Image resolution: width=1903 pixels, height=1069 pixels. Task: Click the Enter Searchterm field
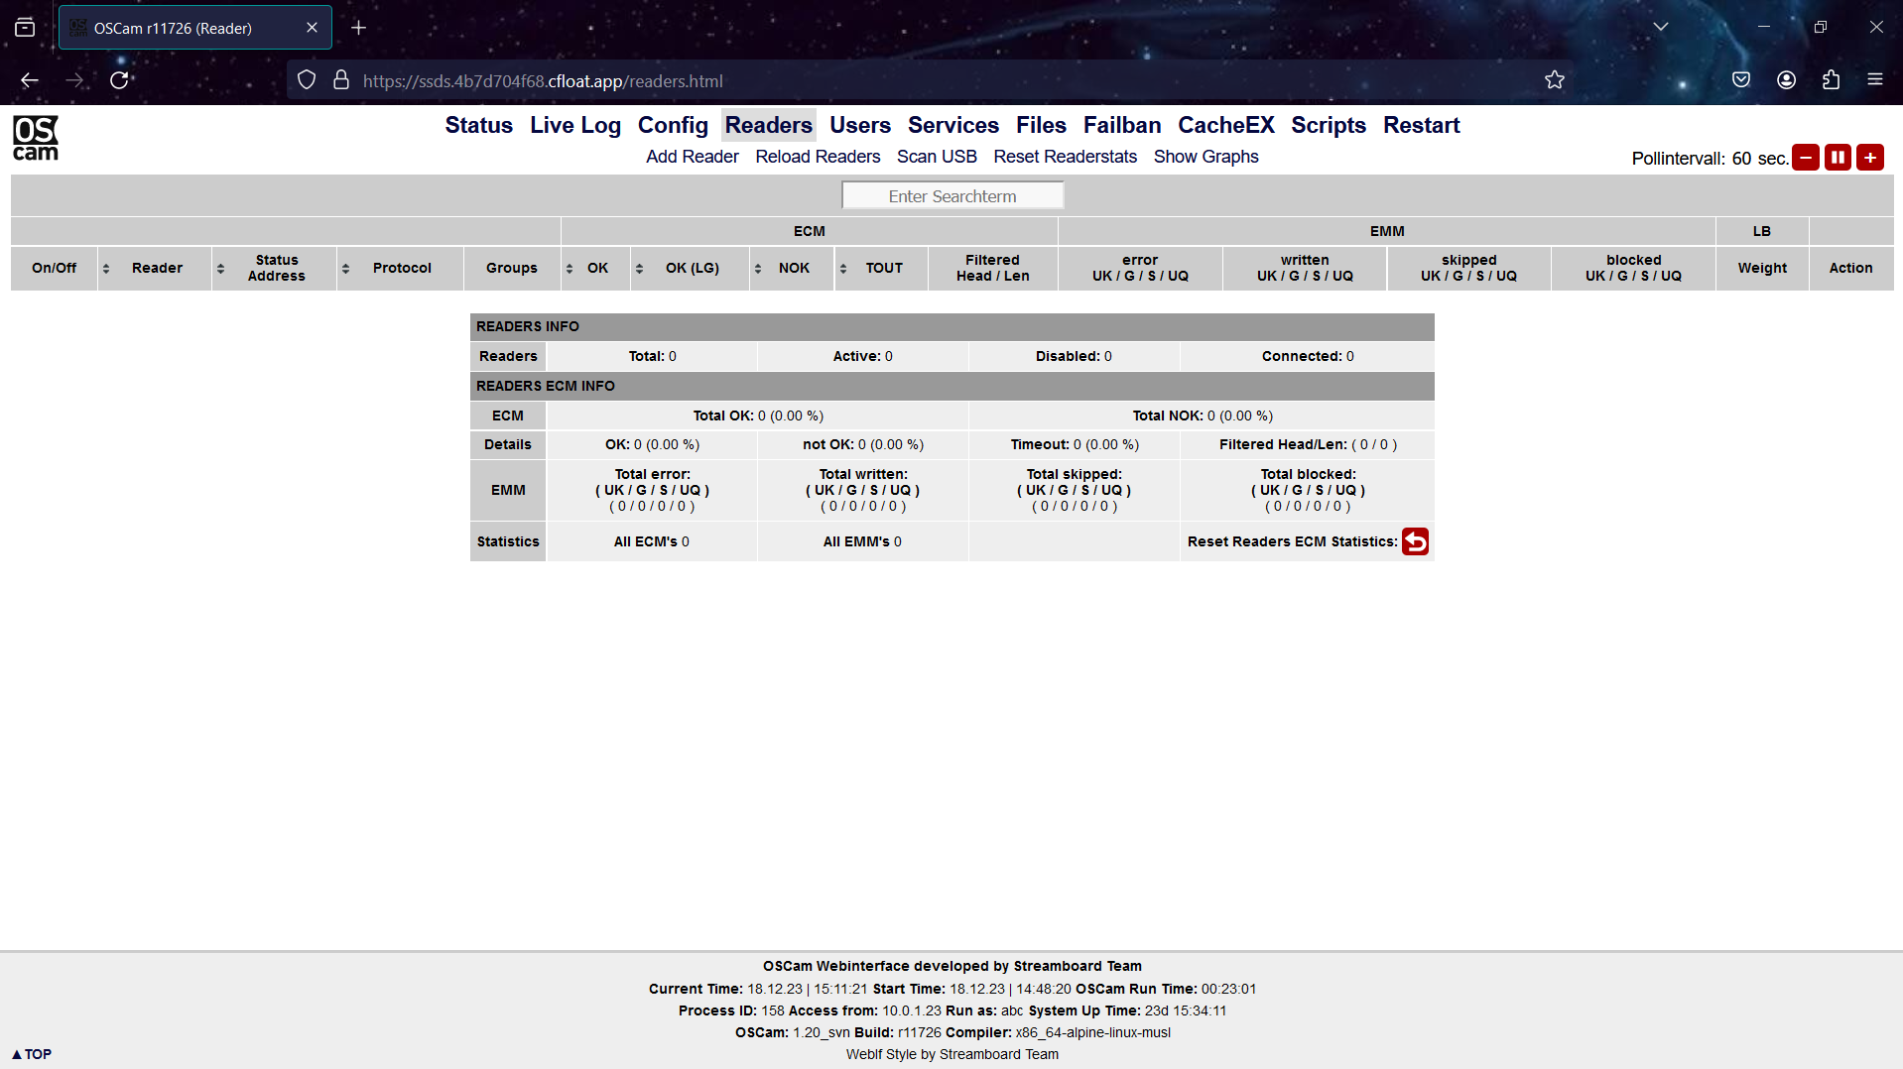952,196
